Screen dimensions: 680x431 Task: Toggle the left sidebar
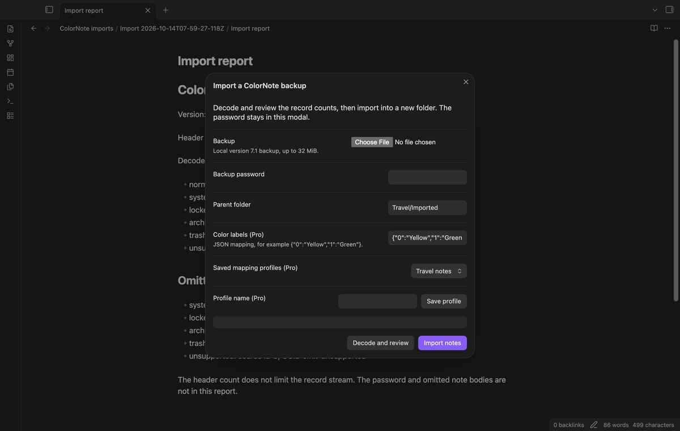coord(49,10)
